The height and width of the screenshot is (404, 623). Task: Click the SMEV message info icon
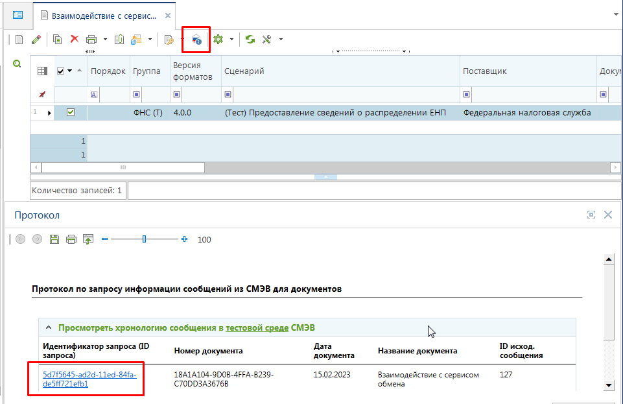pyautogui.click(x=196, y=40)
